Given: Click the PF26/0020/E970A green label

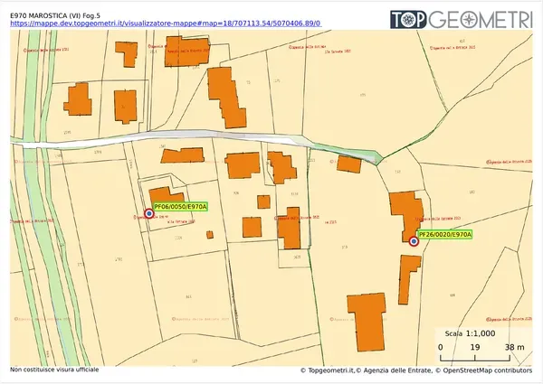Looking at the screenshot, I should (444, 234).
